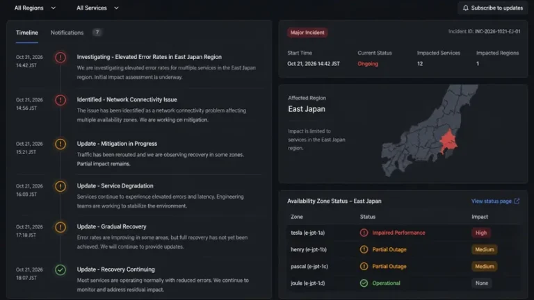
Task: Click the notifications count badge 7
Action: click(x=97, y=33)
